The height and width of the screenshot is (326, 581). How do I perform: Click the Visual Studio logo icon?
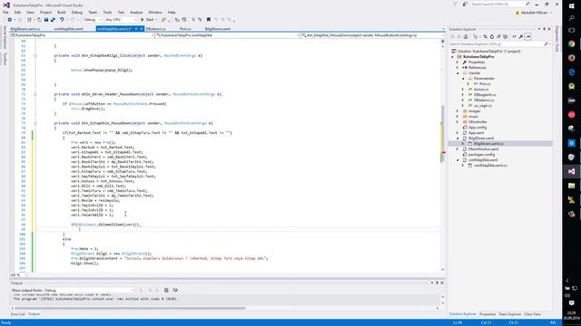6,5
